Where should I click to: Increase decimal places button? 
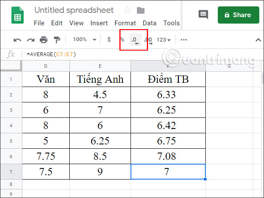(148, 39)
